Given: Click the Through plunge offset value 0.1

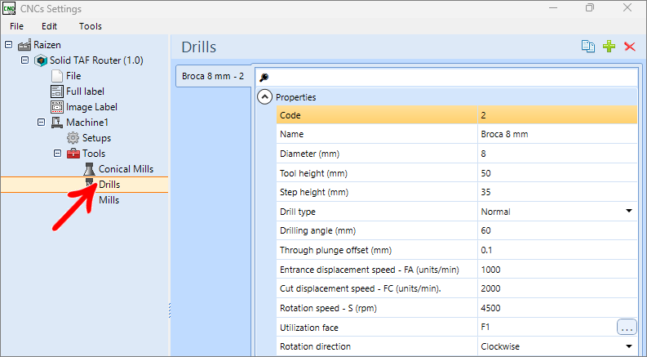Looking at the screenshot, I should tap(557, 250).
